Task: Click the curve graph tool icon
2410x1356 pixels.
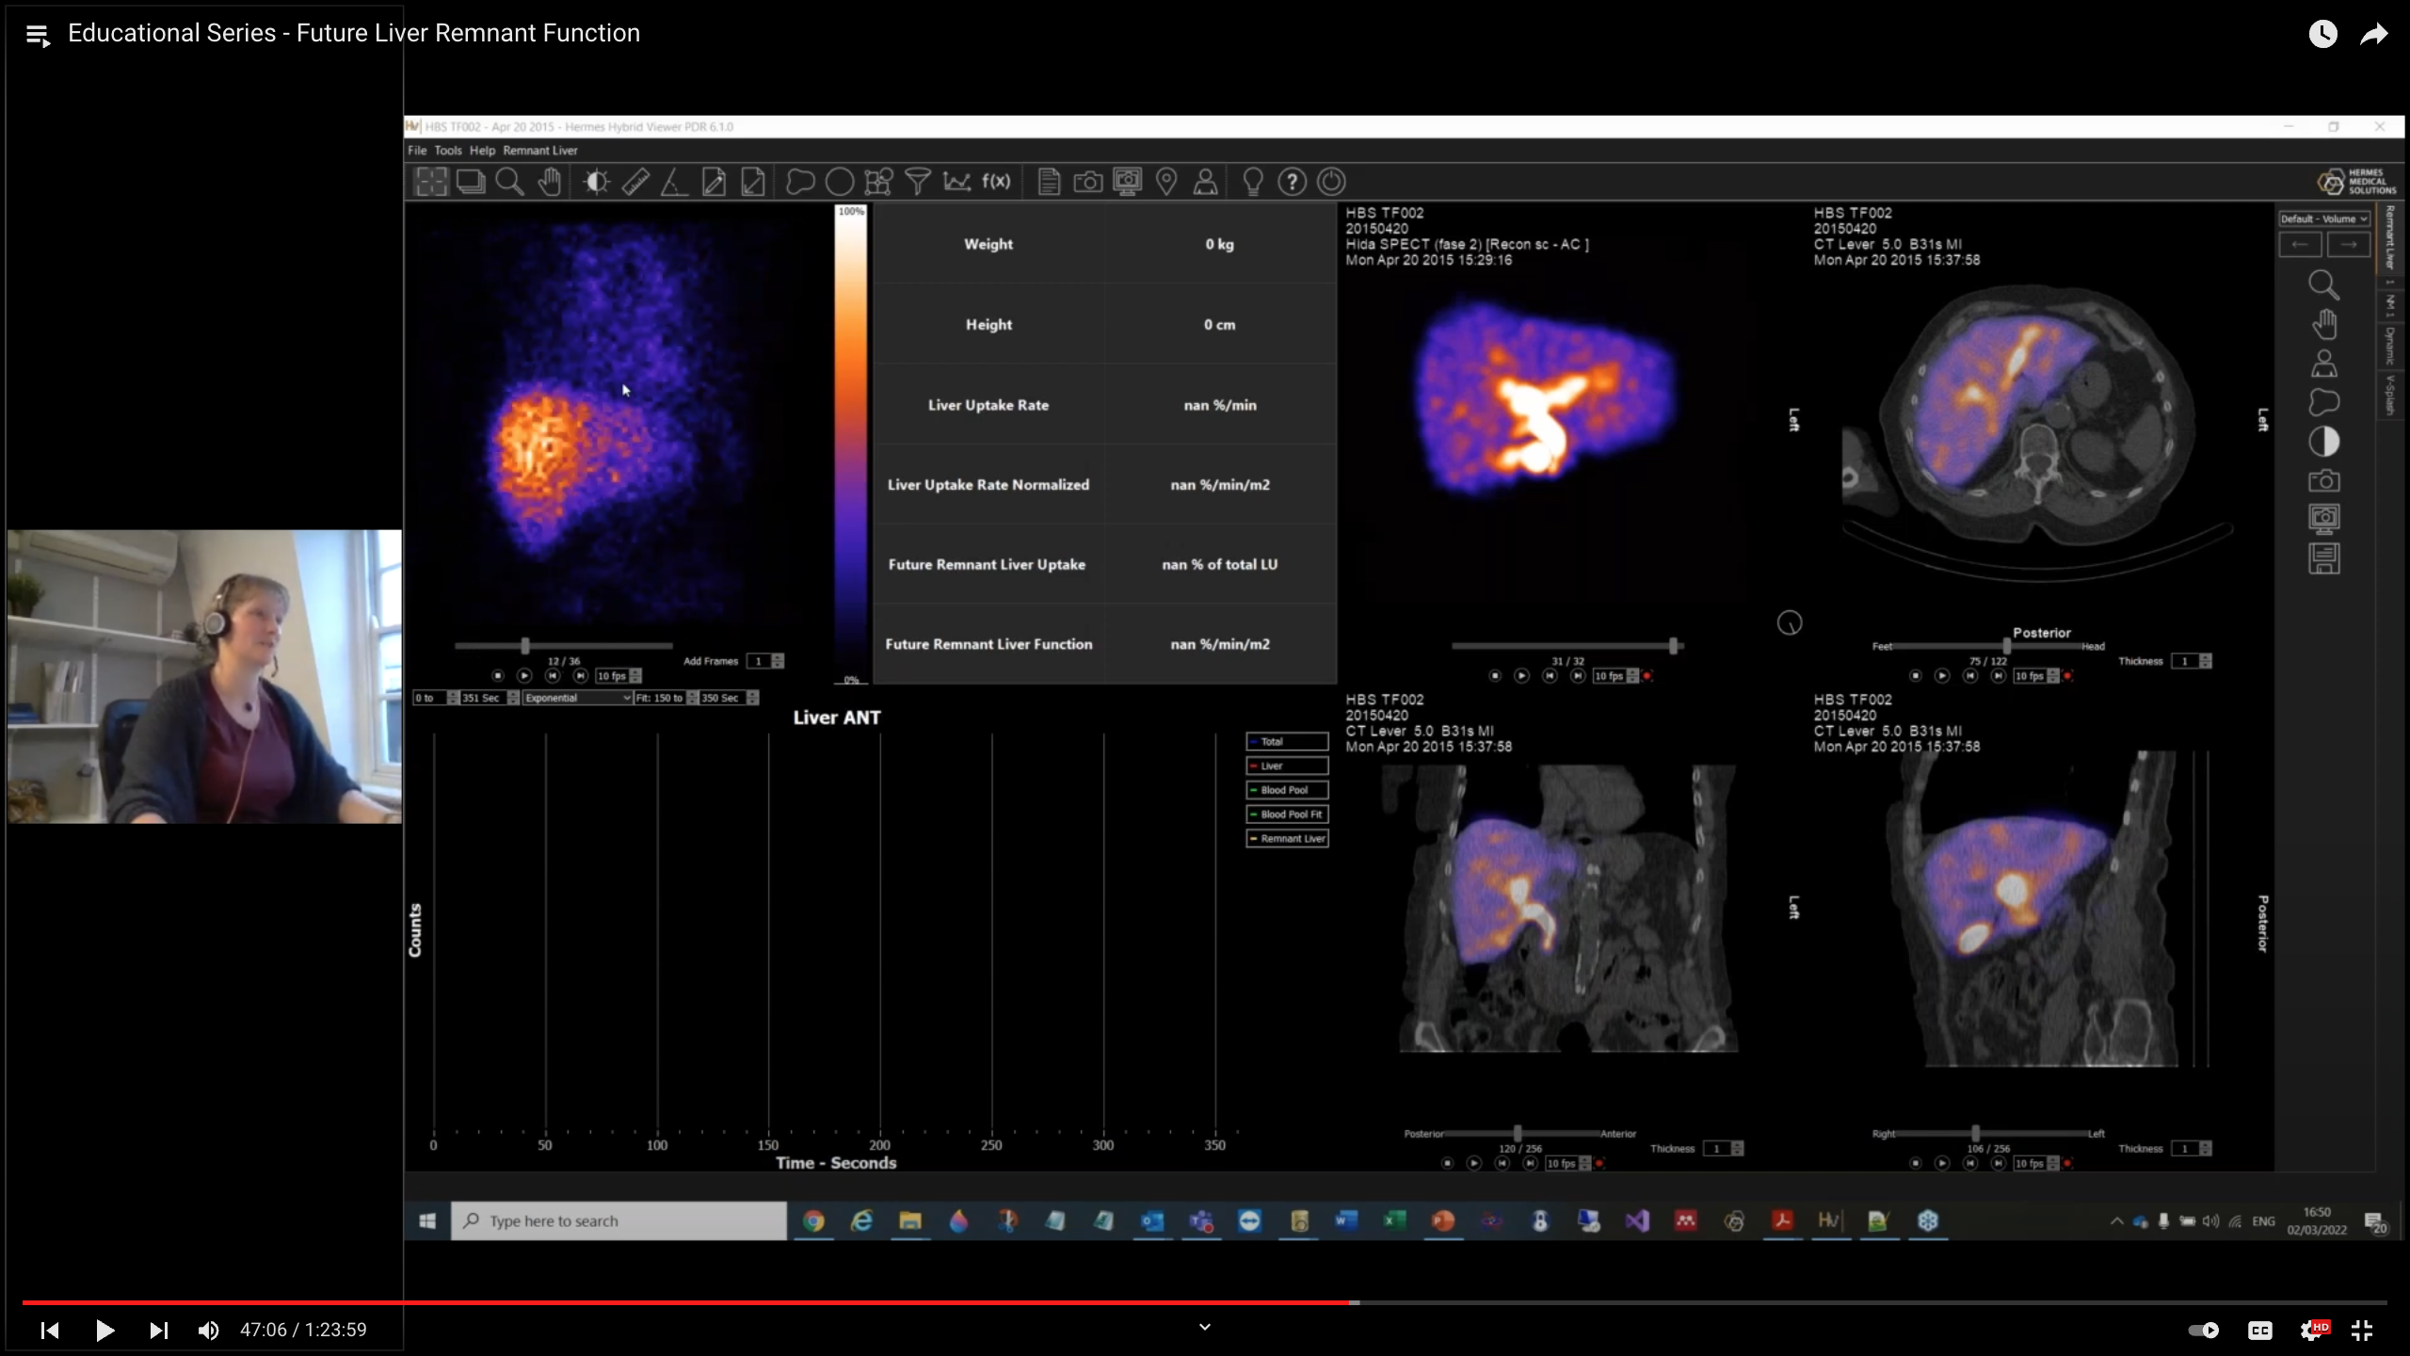Action: point(956,182)
